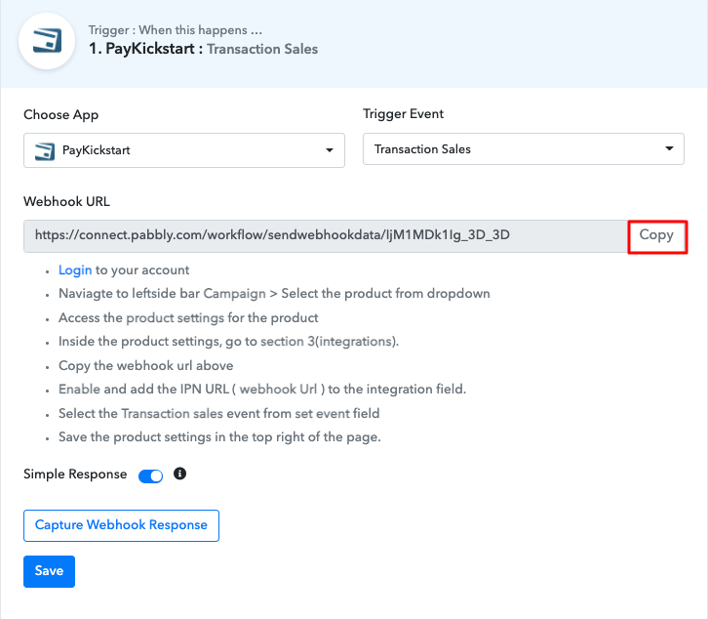Viewport: 708px width, 619px height.
Task: Click the 'Simple Response' label
Action: click(x=75, y=475)
